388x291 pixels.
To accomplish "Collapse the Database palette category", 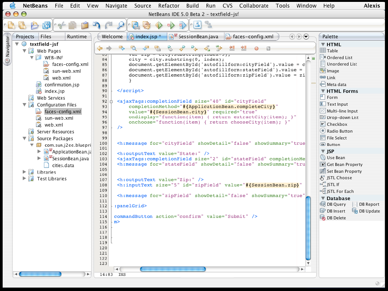I will (x=323, y=198).
